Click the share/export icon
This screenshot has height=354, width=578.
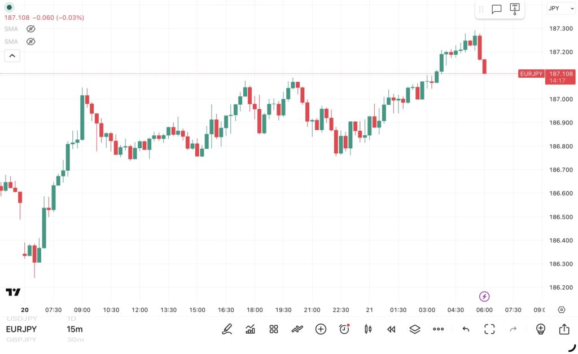[564, 329]
